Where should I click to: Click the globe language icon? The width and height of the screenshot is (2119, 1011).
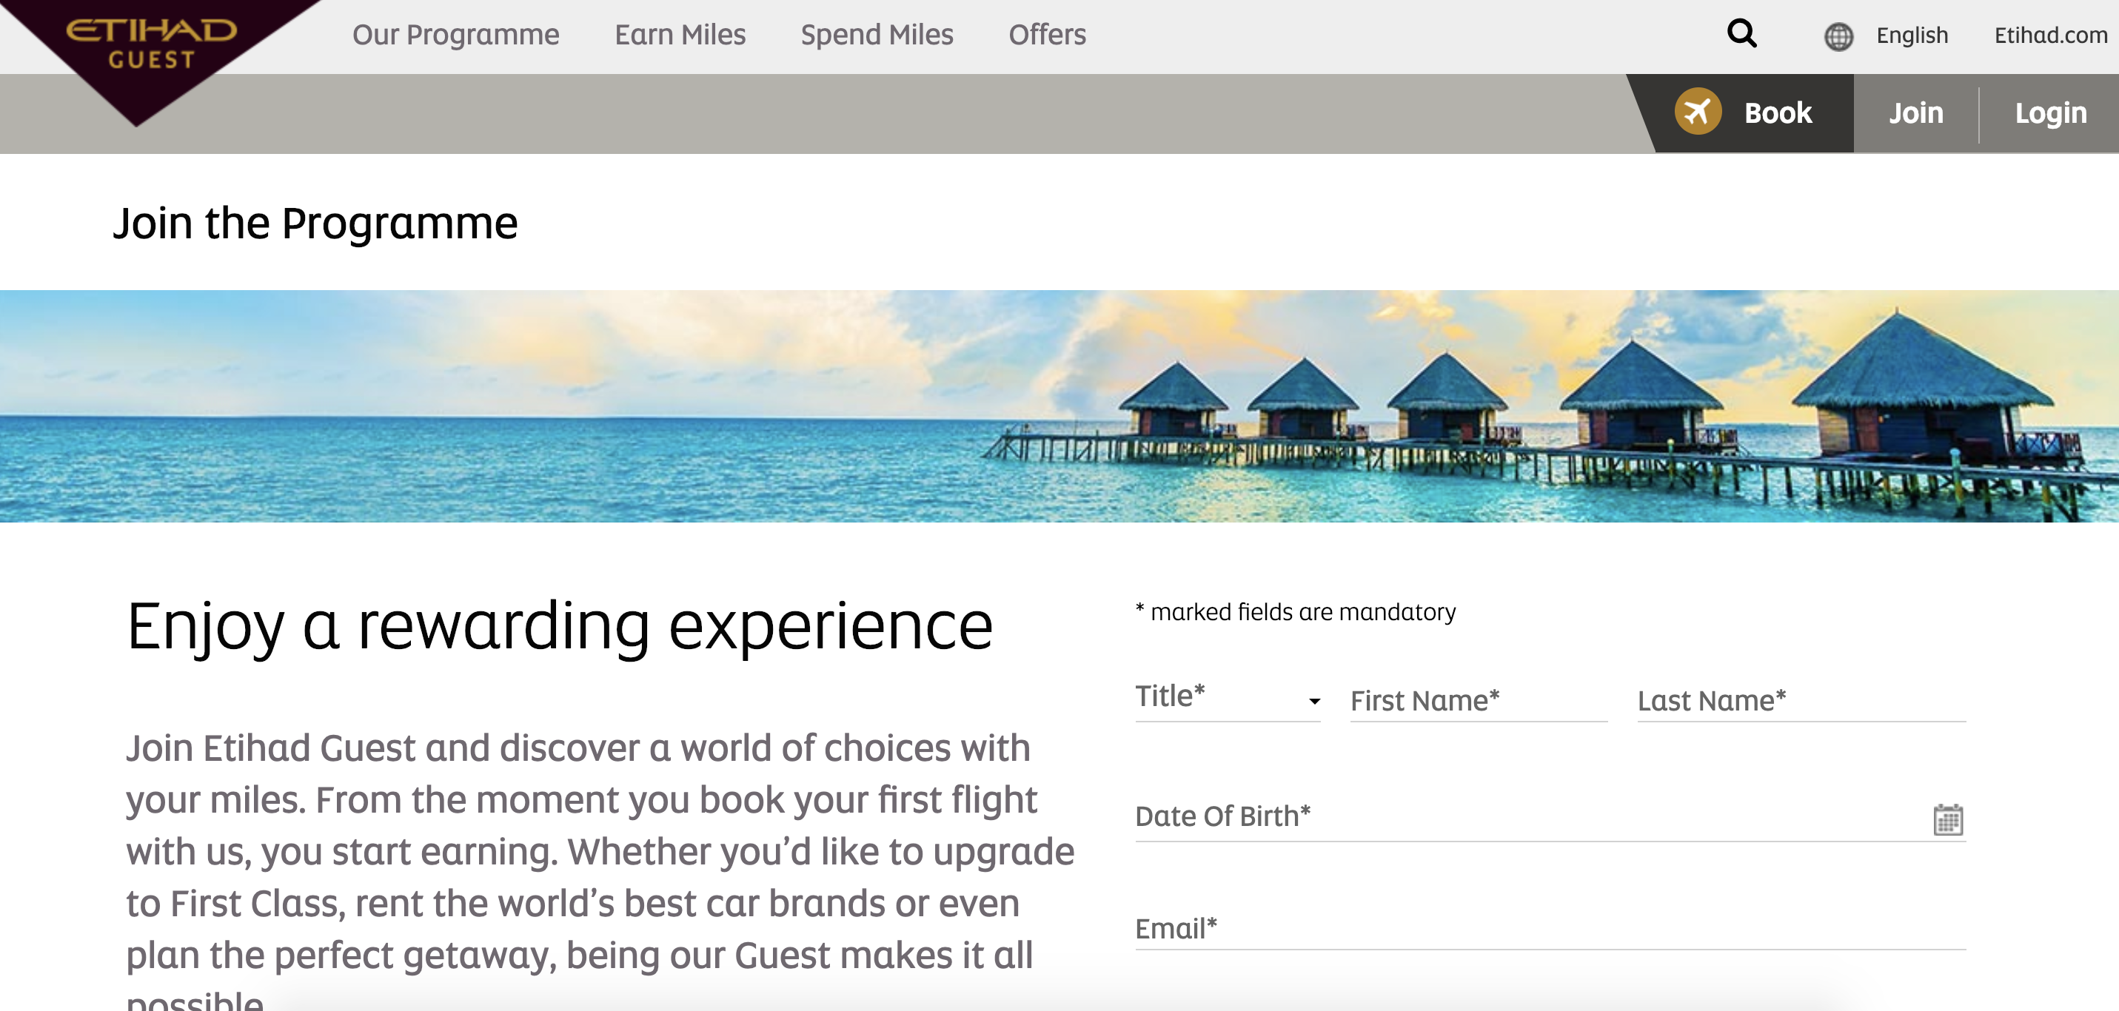pyautogui.click(x=1838, y=36)
